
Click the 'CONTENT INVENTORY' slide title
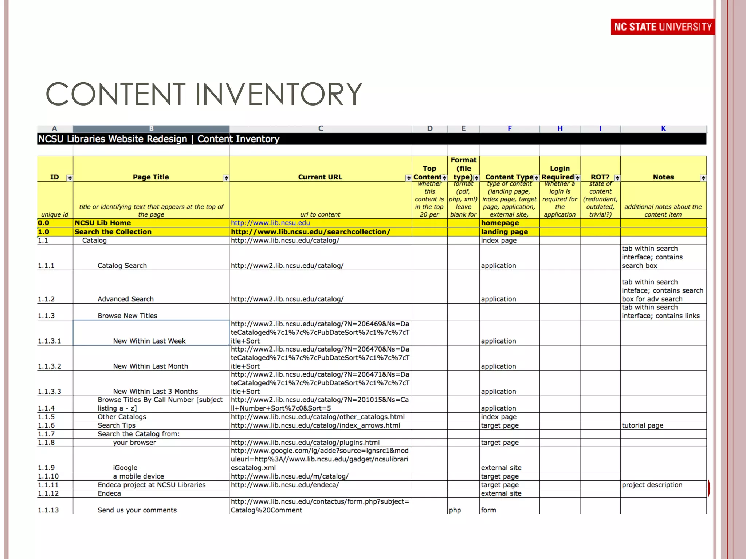click(x=204, y=94)
